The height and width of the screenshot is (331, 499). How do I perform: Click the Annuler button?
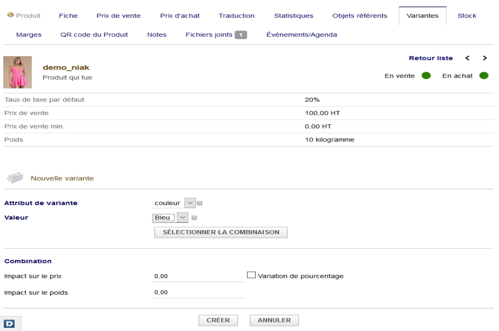click(274, 320)
